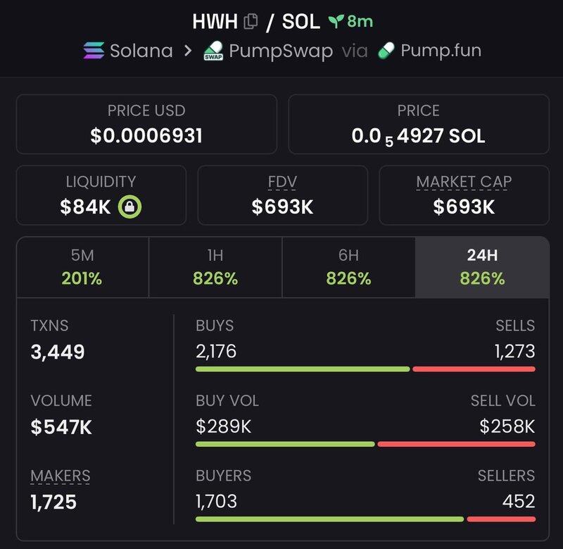Image resolution: width=563 pixels, height=549 pixels.
Task: Switch to the 1H timeframe tab
Action: tap(215, 267)
